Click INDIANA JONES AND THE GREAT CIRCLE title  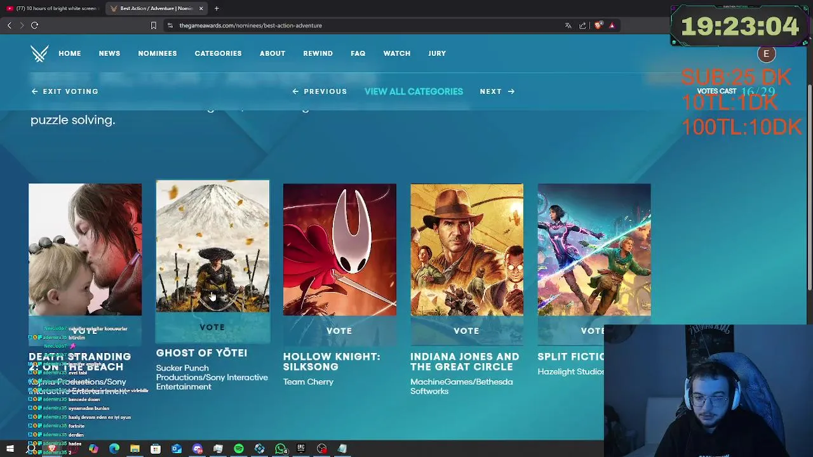(465, 362)
